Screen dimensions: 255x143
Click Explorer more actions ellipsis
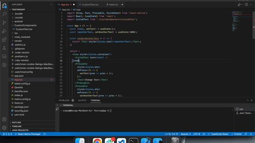[51, 4]
